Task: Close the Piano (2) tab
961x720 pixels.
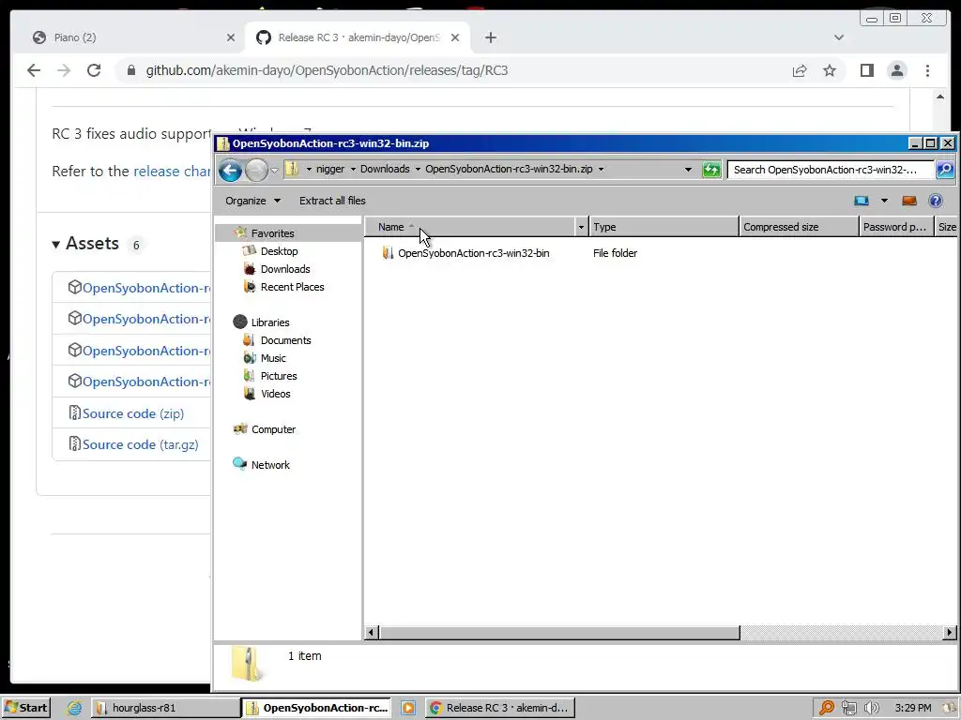Action: click(x=231, y=37)
